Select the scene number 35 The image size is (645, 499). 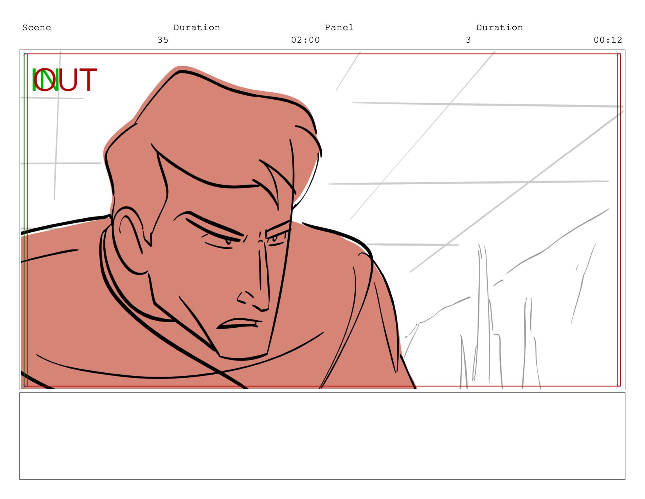click(x=163, y=40)
